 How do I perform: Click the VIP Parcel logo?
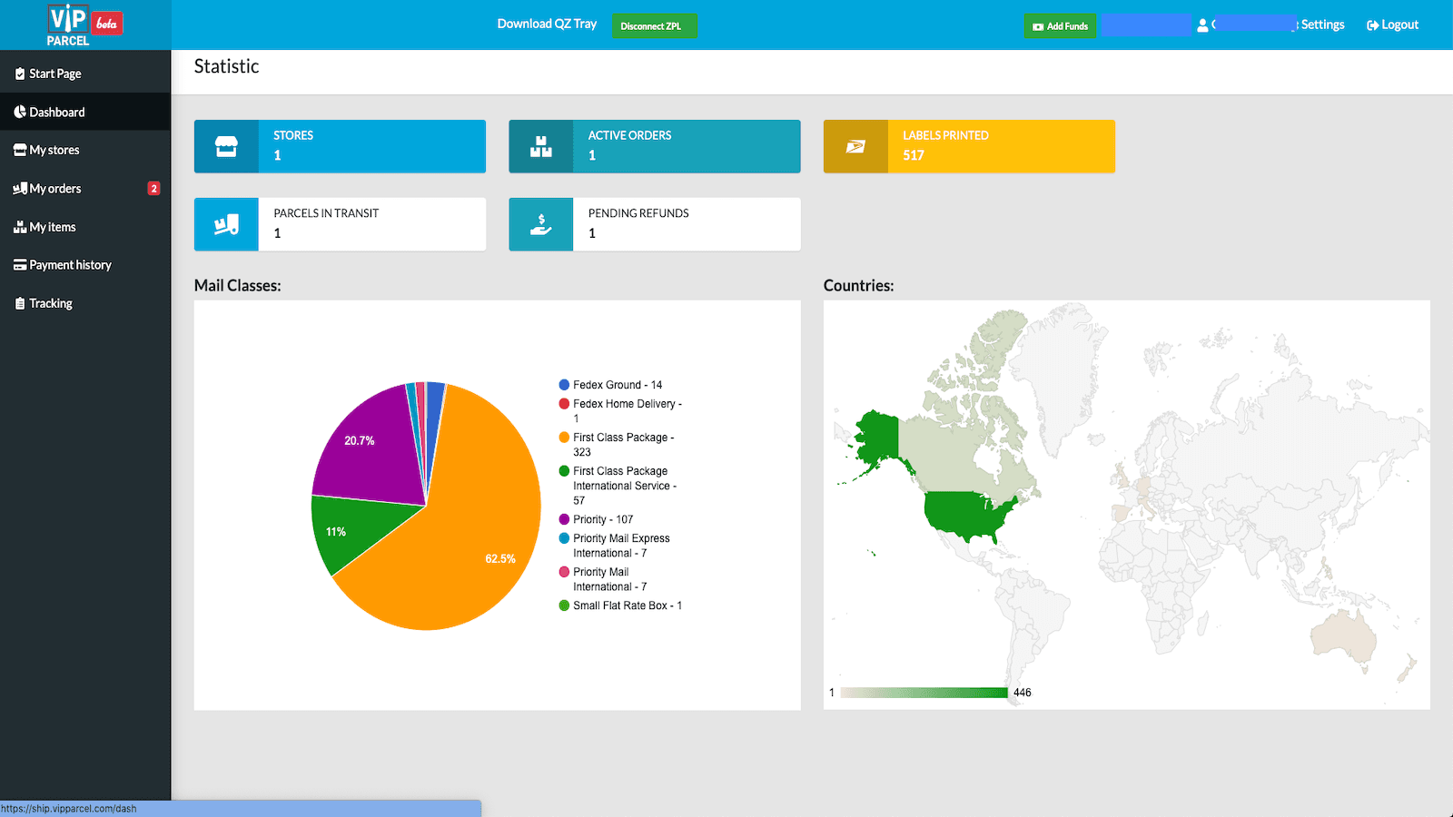tap(84, 25)
